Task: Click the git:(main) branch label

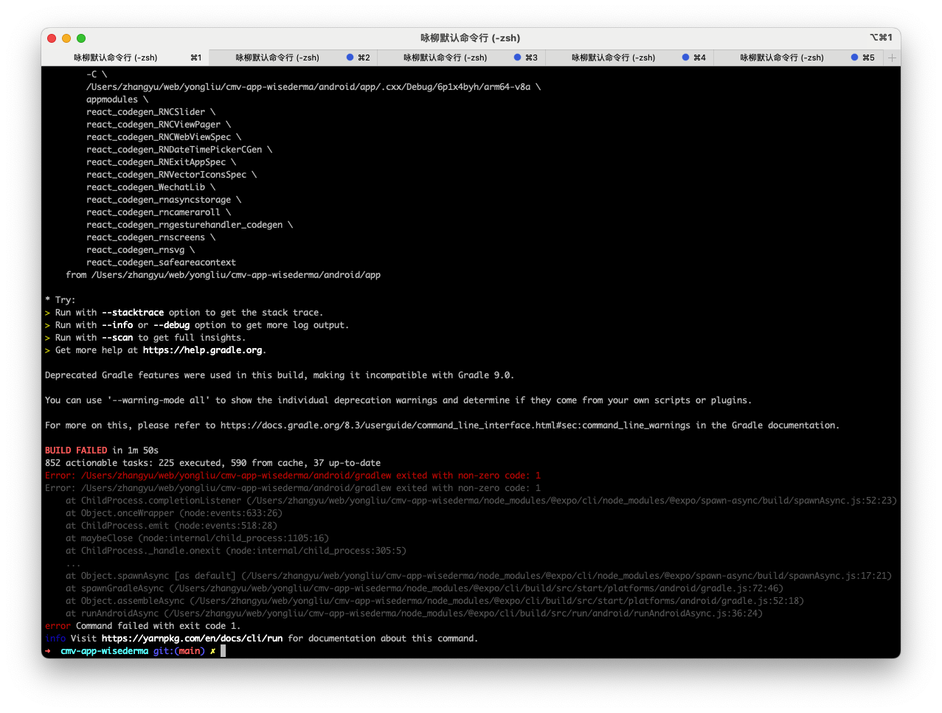Action: [x=178, y=650]
